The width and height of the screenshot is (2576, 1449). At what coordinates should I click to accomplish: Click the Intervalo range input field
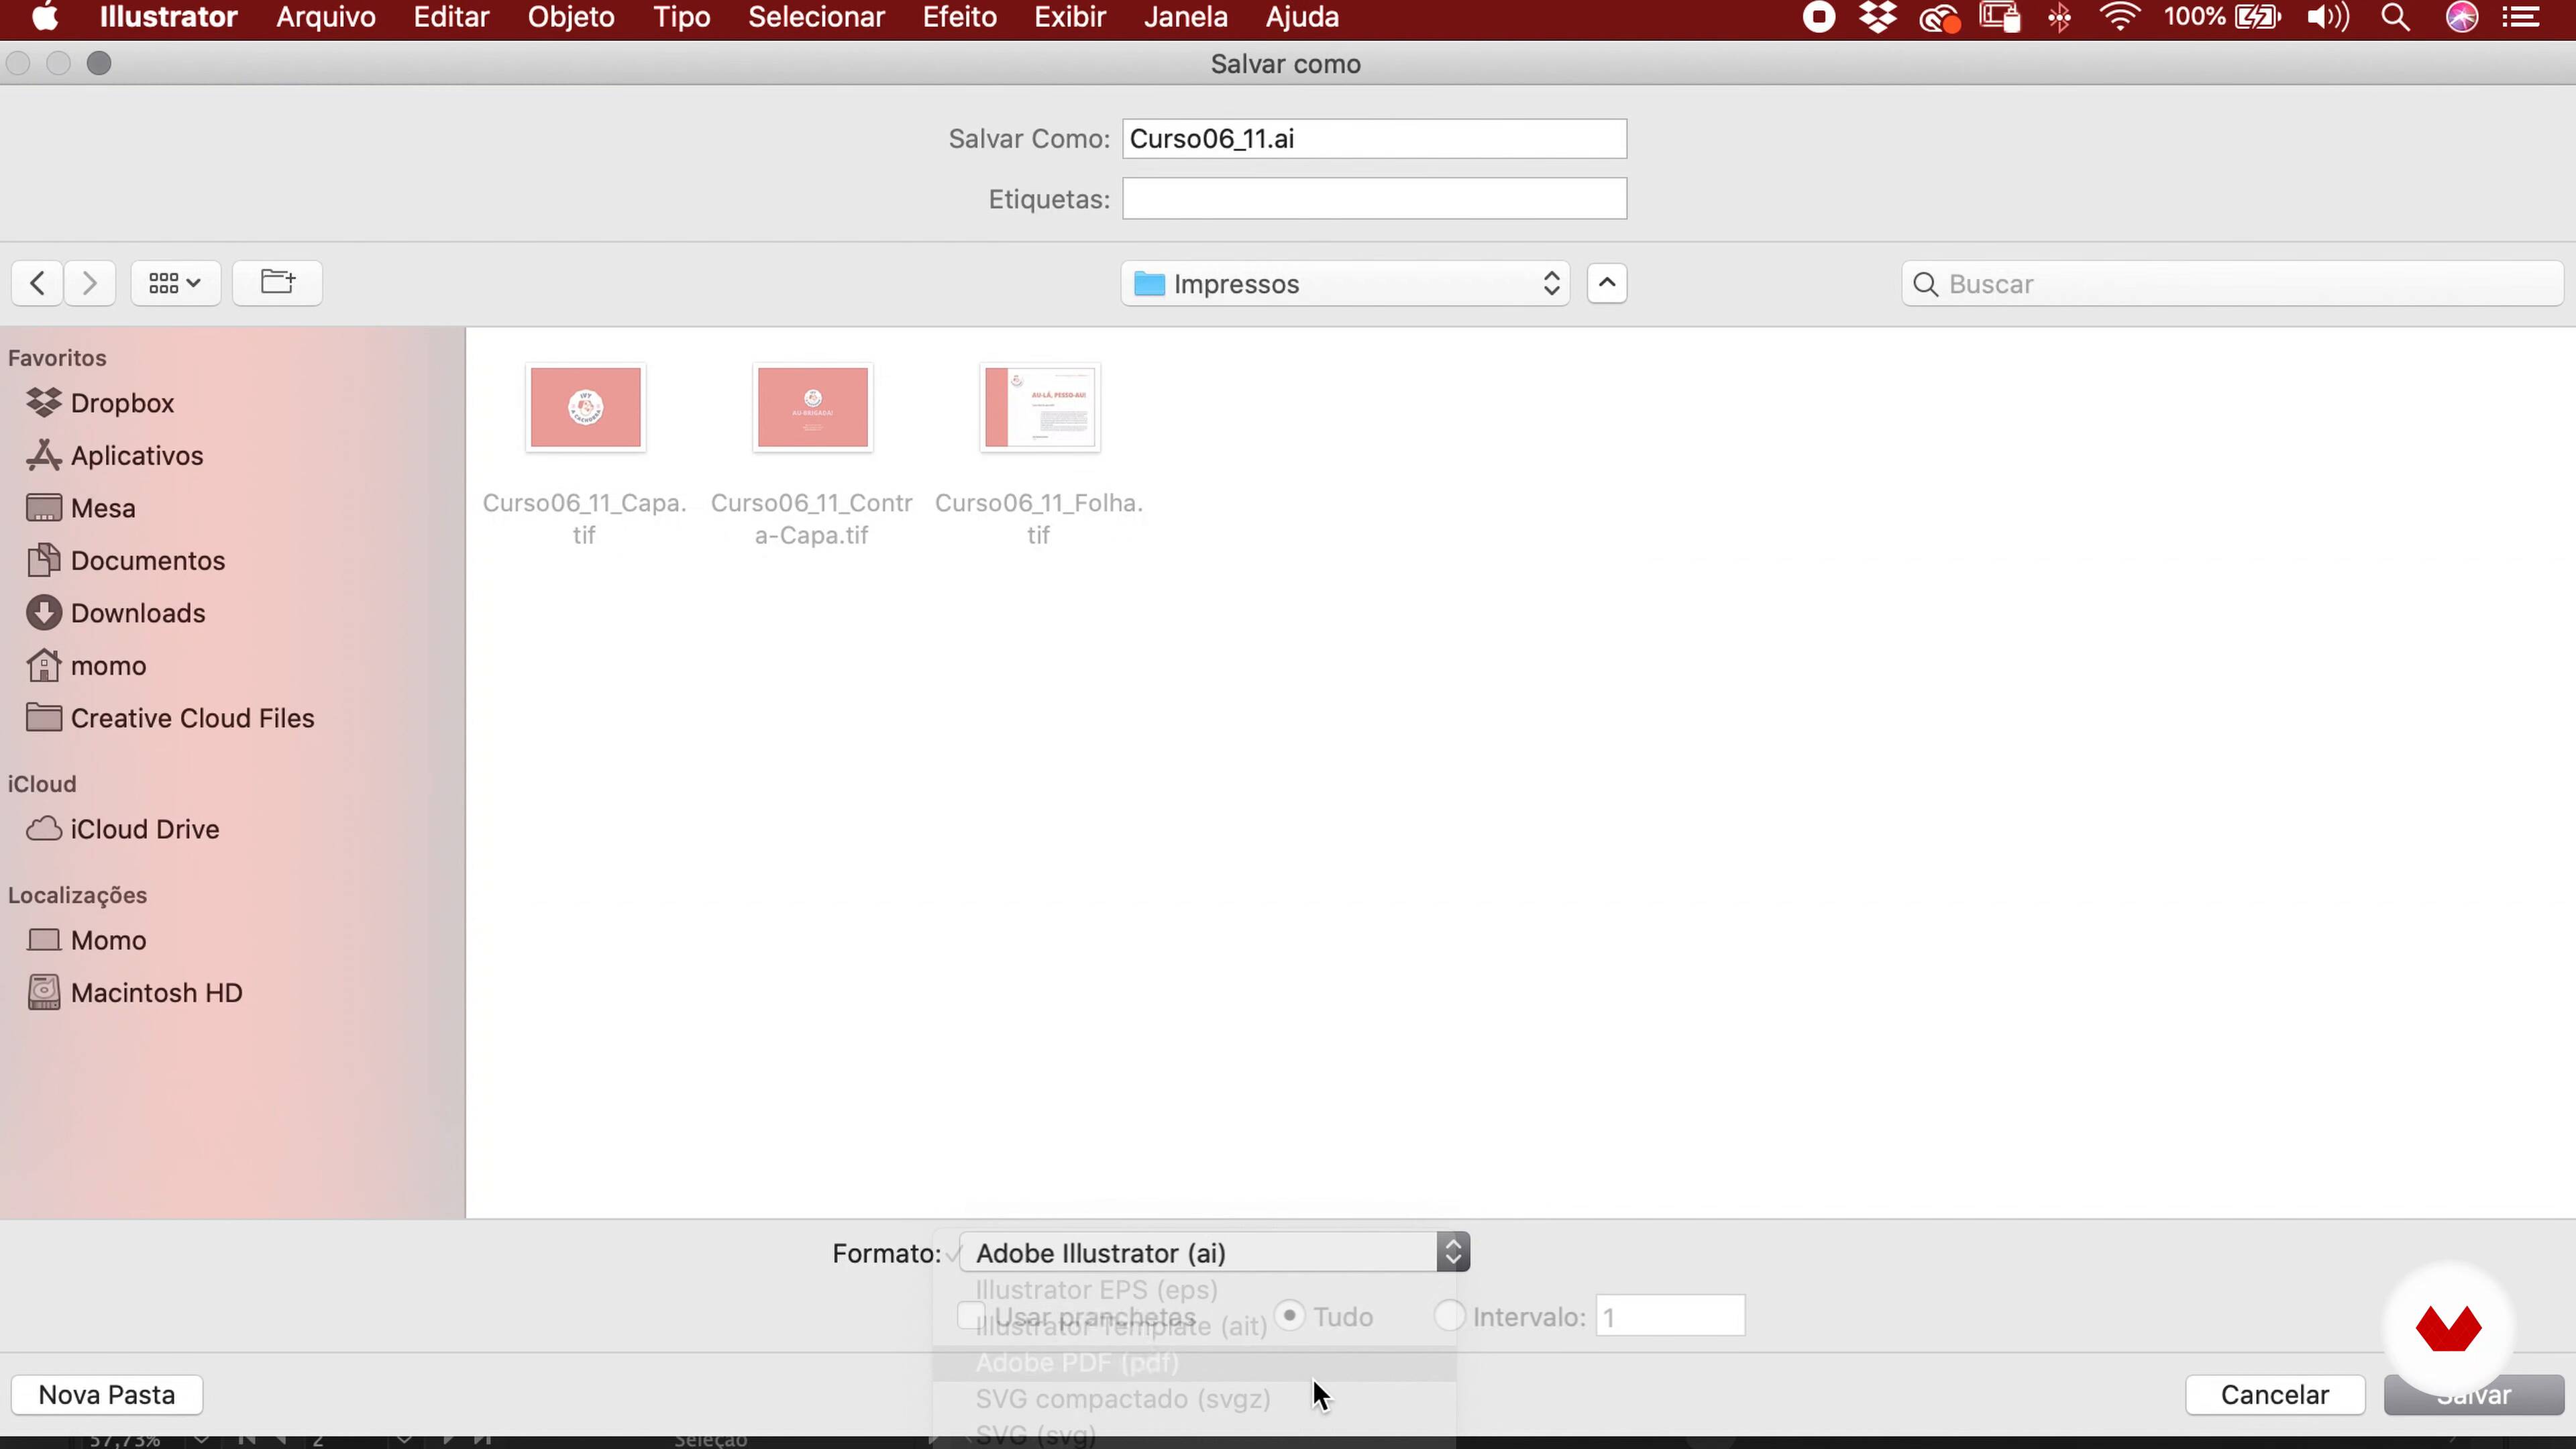click(1670, 1316)
